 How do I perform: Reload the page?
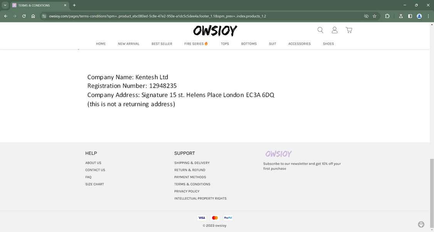(24, 16)
